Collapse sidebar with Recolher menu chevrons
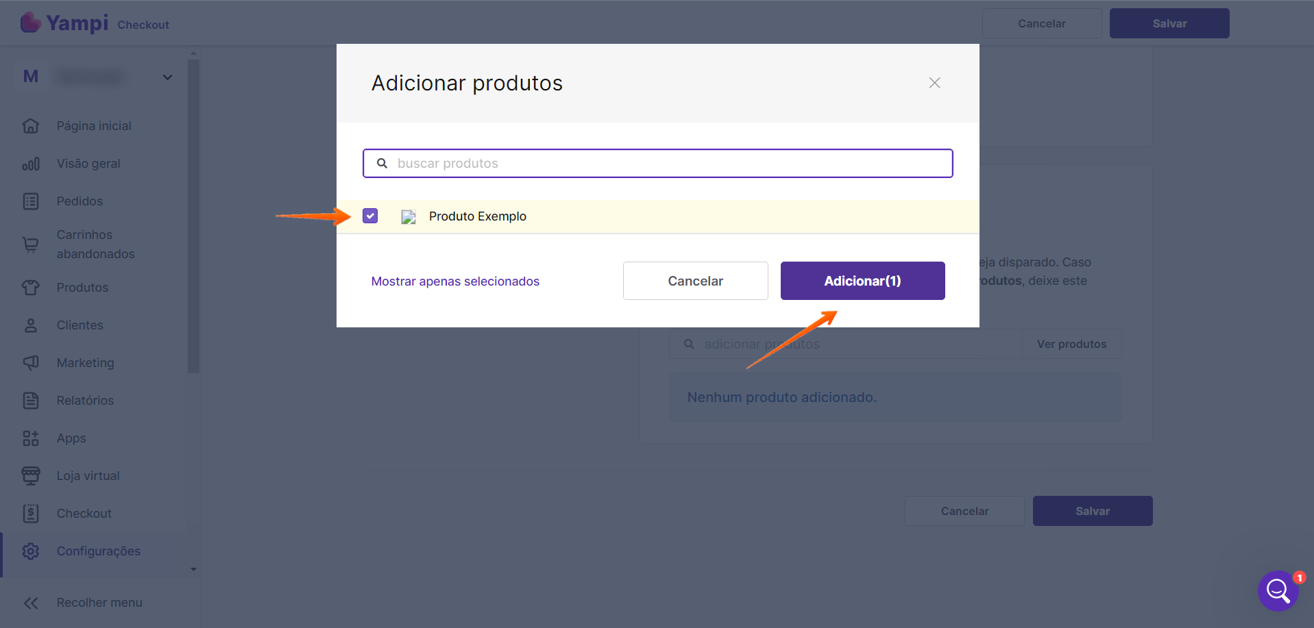 (x=31, y=603)
